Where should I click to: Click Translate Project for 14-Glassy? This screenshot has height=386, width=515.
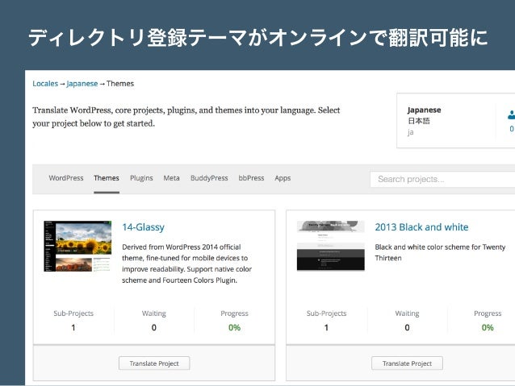(154, 363)
